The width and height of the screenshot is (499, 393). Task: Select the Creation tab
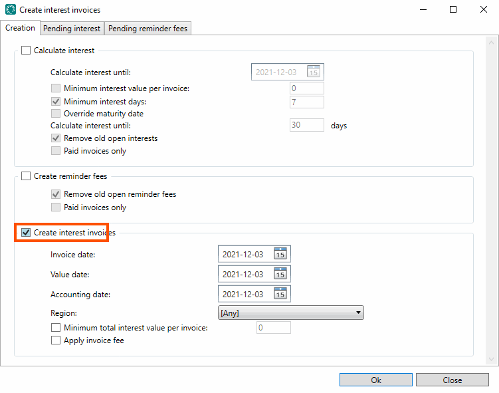click(20, 28)
